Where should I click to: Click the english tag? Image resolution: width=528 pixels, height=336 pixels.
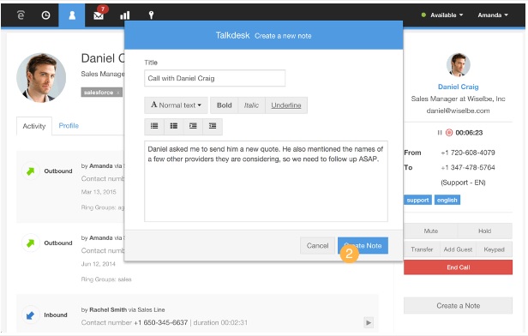click(447, 200)
